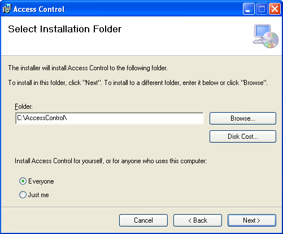Show the Disk Cost information
This screenshot has height=234, width=283.
[243, 137]
